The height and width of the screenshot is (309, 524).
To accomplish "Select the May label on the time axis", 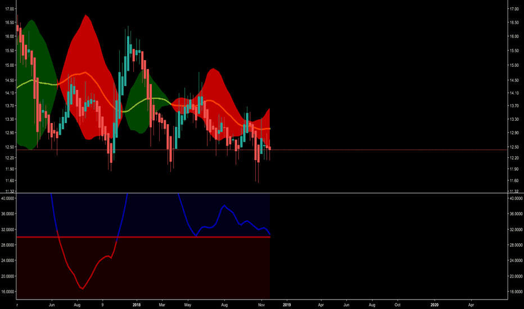I will click(188, 305).
